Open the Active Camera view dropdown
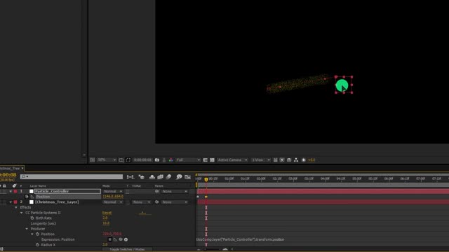Screen dimensions: 449x252 [x=232, y=160]
